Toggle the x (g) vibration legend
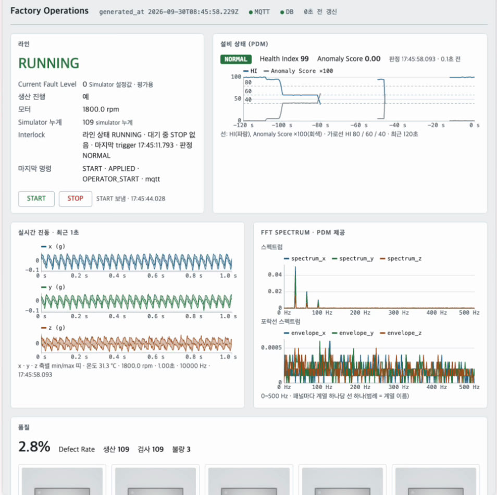Screen dimensions: 497x495 pos(53,246)
